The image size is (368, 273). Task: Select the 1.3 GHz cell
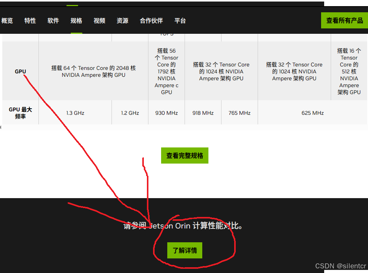coord(75,113)
